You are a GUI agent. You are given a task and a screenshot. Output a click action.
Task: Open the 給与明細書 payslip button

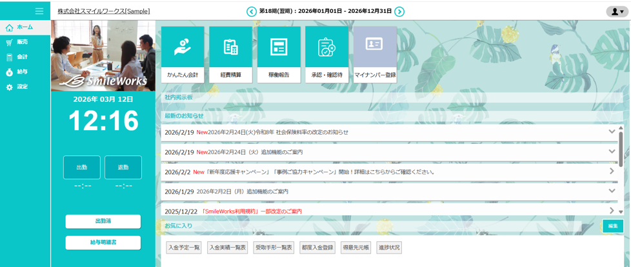pos(103,242)
